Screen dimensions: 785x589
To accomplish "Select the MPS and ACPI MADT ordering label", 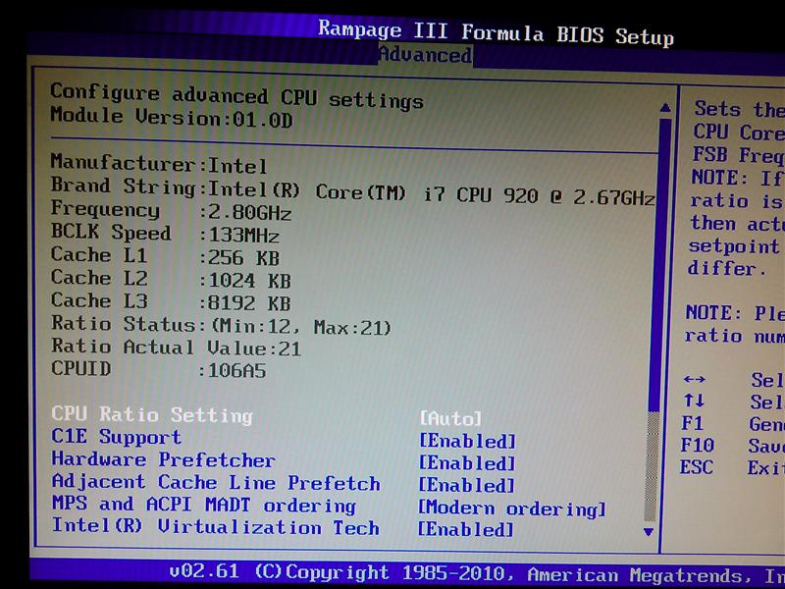I will [203, 506].
